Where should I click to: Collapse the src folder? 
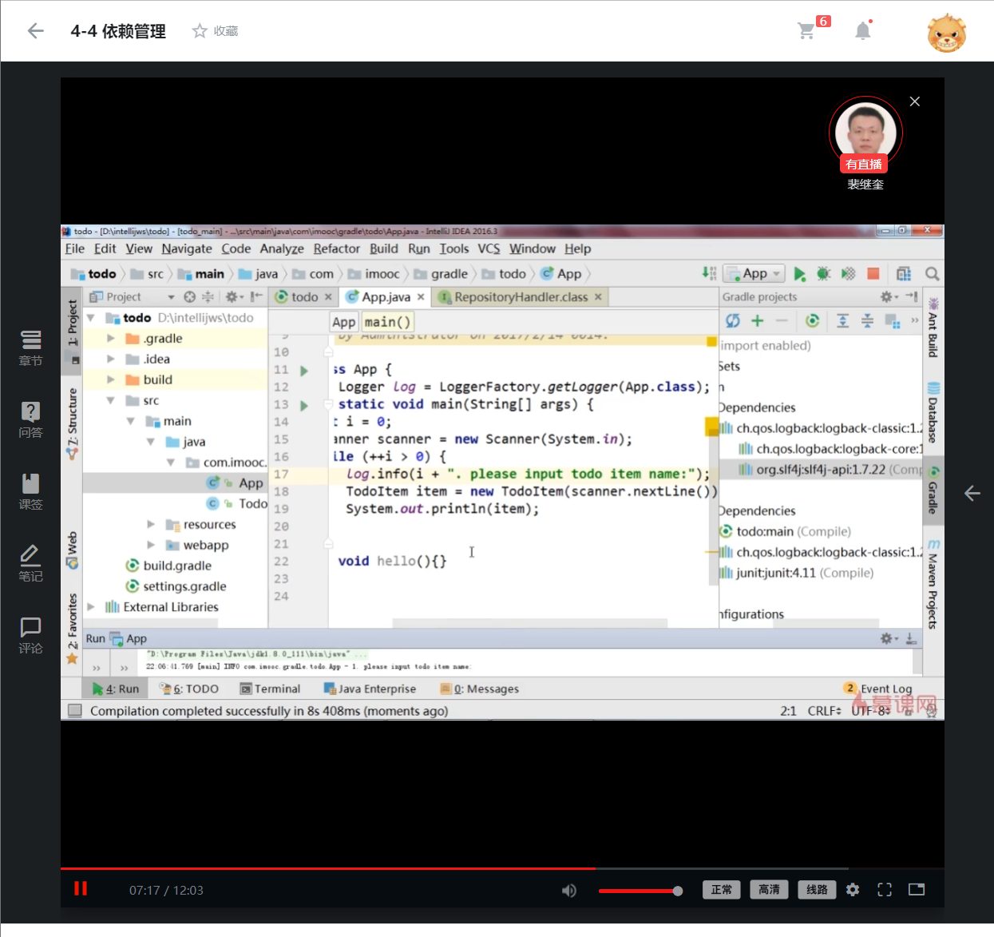point(111,401)
